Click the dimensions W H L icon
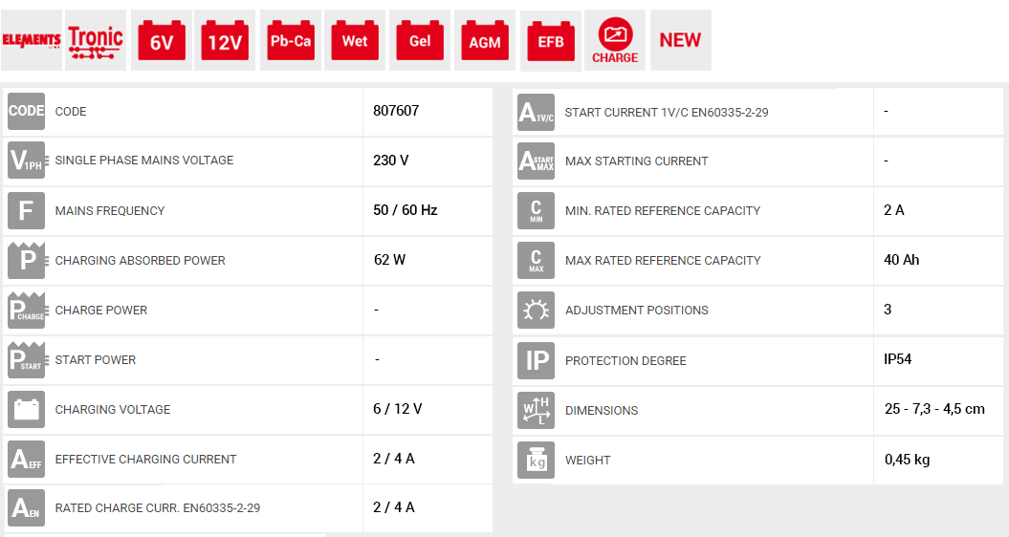Viewport: 1009px width, 537px height. point(536,410)
